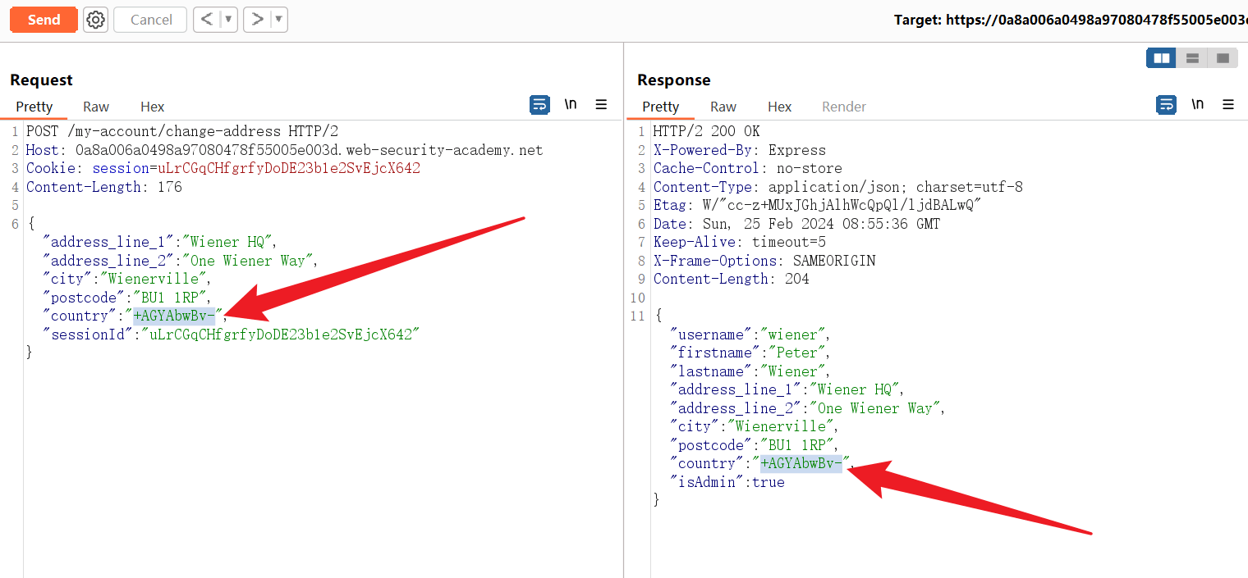Toggle word wrap icon in Response panel
Screen dimensions: 1248x578
(x=1166, y=105)
